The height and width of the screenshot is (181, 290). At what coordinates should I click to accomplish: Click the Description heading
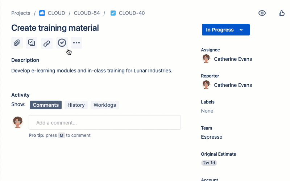click(25, 60)
